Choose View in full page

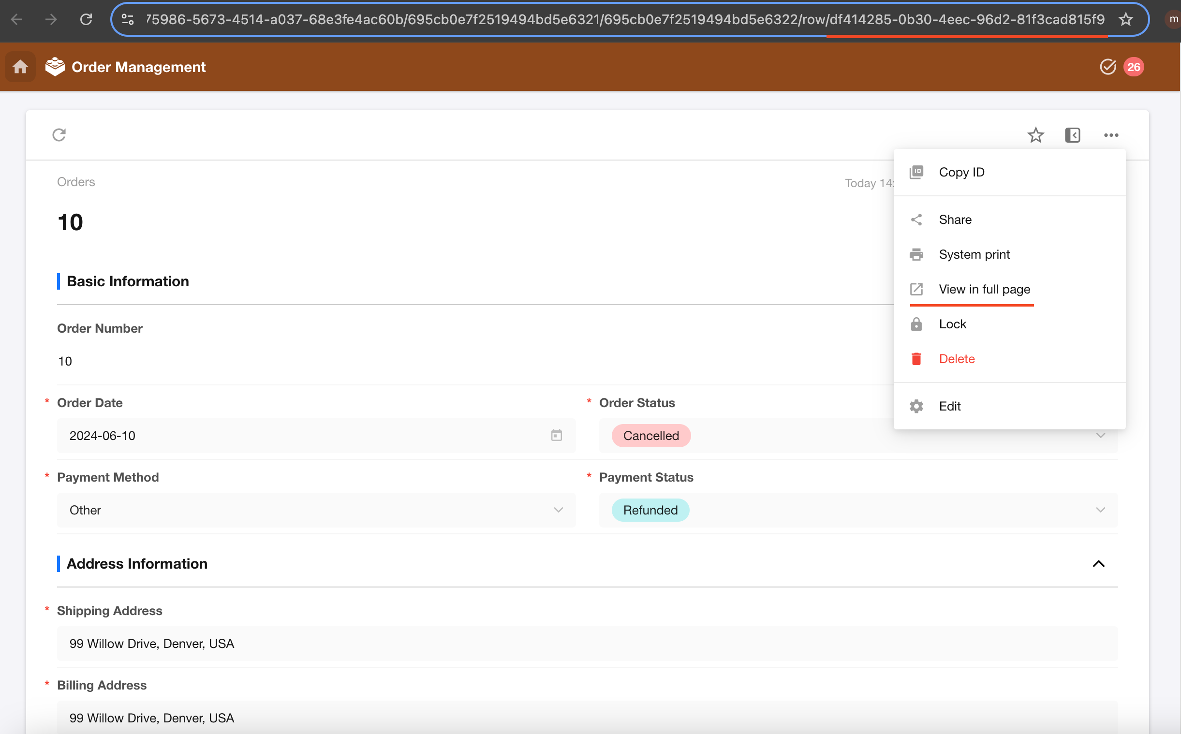pyautogui.click(x=984, y=289)
